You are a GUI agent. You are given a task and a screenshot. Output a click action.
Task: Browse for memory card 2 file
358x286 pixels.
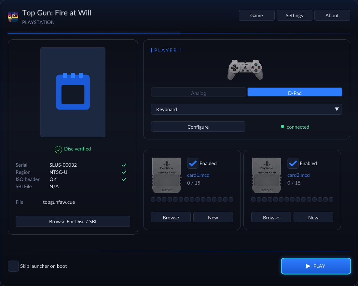(x=271, y=217)
